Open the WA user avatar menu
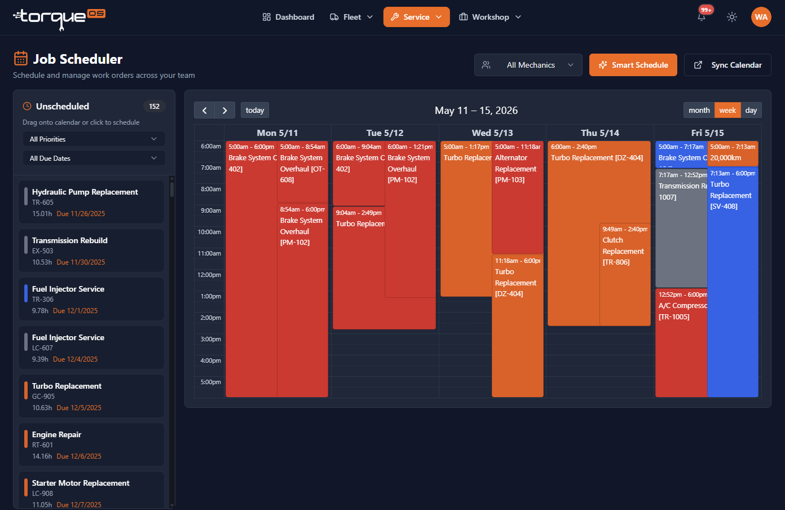 761,17
